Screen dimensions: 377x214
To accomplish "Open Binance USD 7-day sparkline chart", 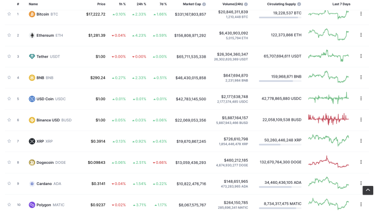I will tap(328, 119).
